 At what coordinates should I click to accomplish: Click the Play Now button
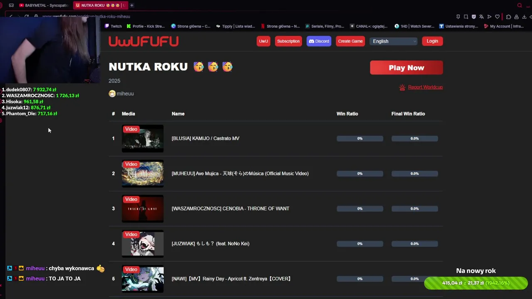click(406, 68)
